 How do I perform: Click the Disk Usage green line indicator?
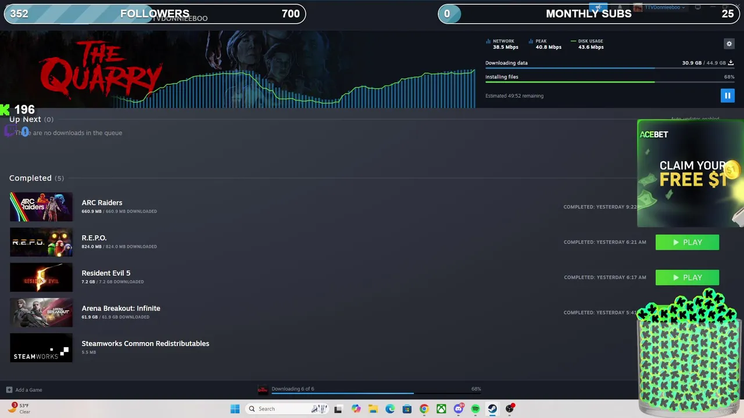coord(573,41)
